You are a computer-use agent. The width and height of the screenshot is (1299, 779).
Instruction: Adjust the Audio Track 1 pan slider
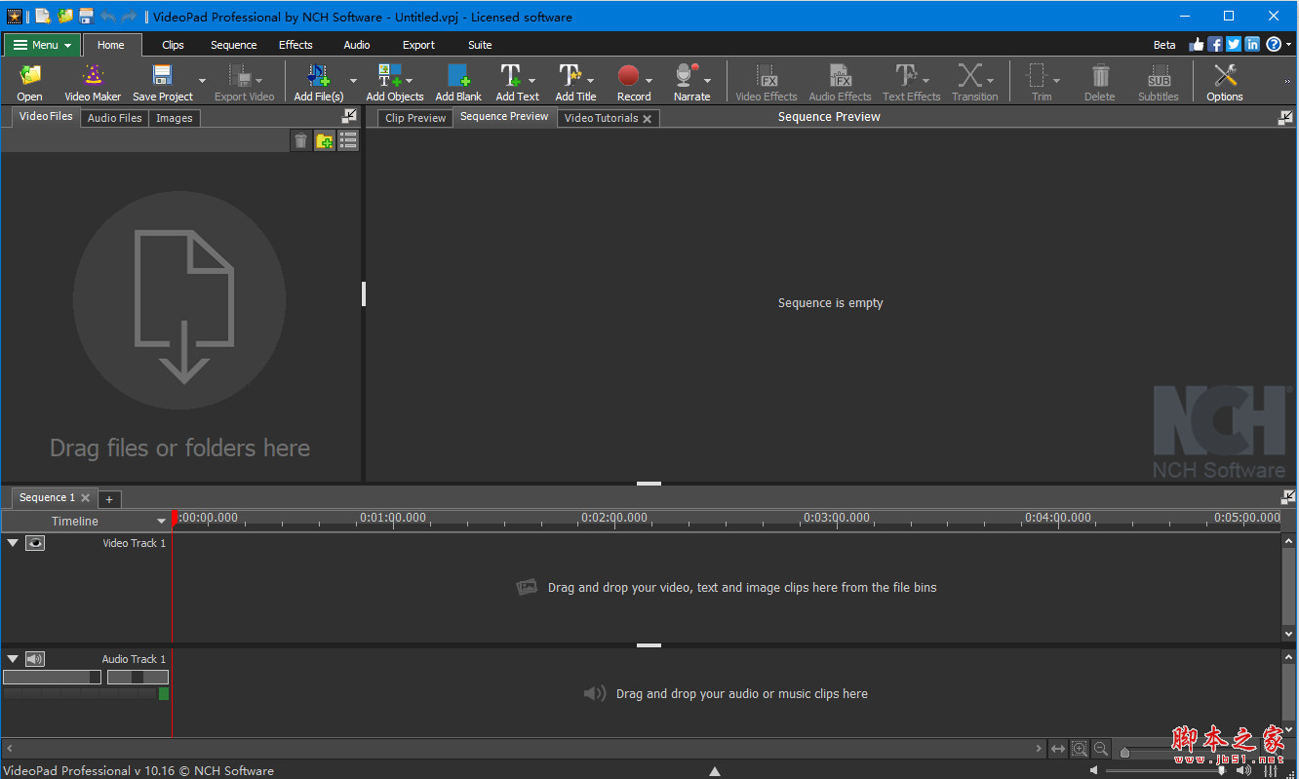(138, 677)
